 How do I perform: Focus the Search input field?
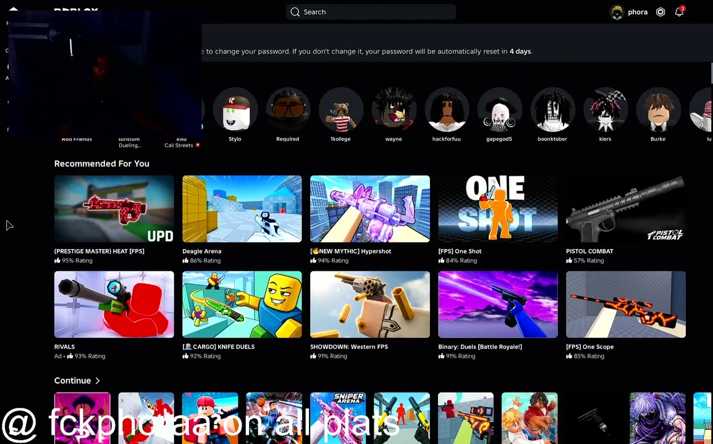click(371, 12)
